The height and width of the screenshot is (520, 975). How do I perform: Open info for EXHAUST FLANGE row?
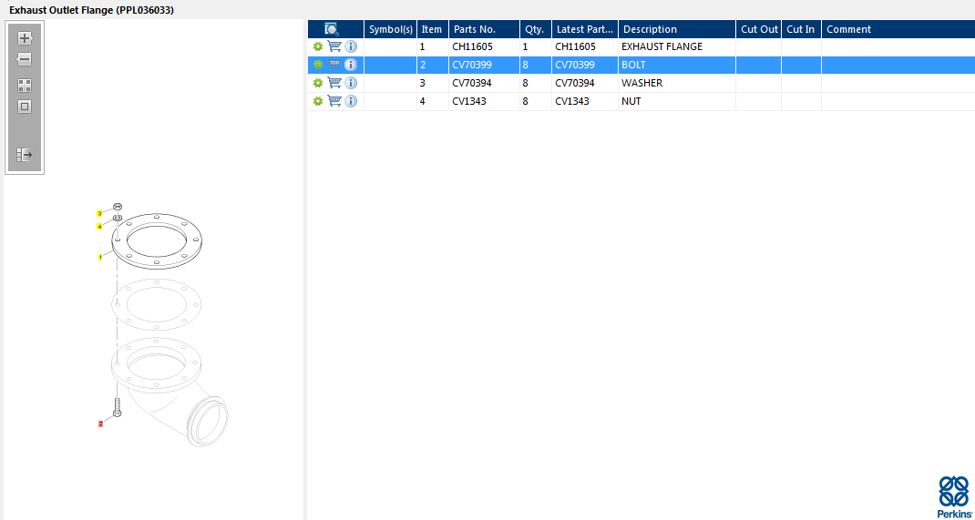(351, 46)
